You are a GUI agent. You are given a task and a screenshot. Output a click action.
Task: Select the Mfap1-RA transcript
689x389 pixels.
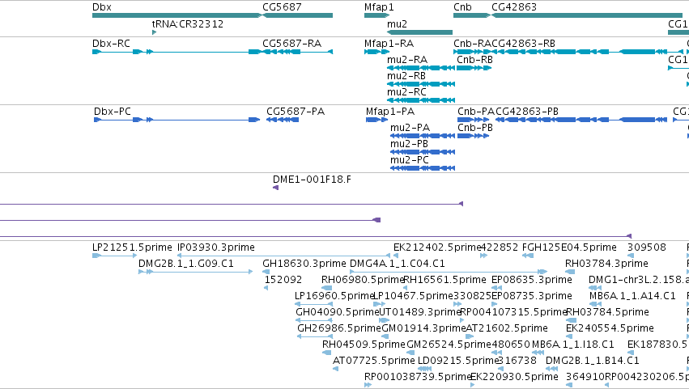click(x=377, y=52)
